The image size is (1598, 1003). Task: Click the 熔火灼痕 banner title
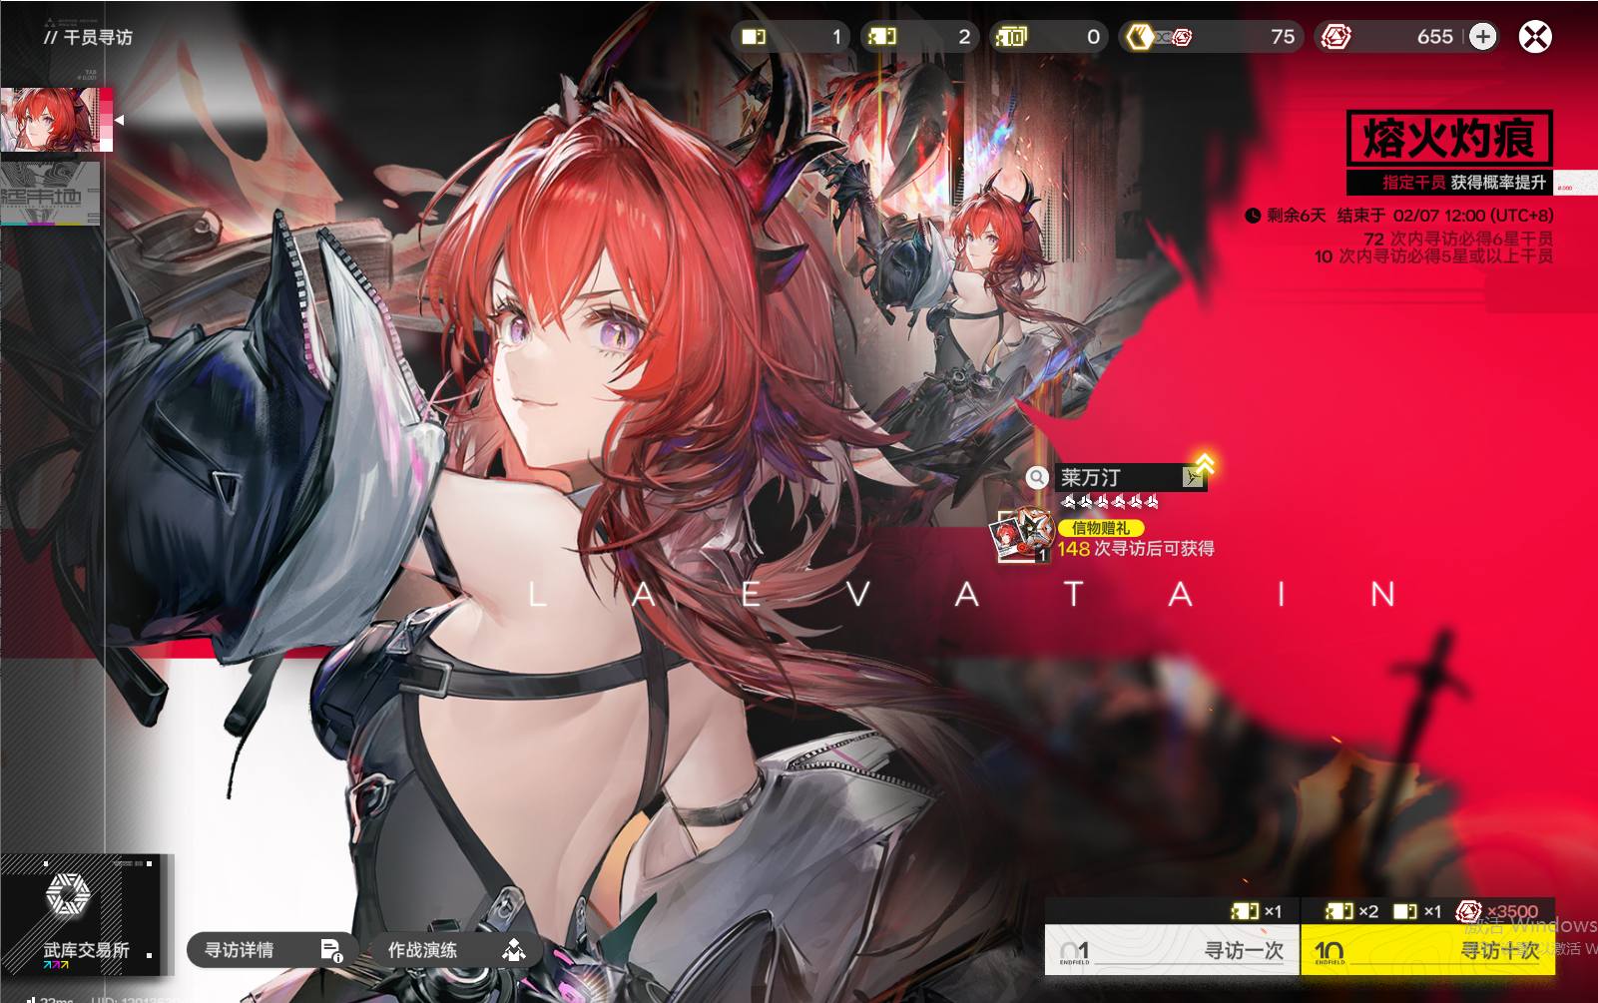pyautogui.click(x=1449, y=138)
